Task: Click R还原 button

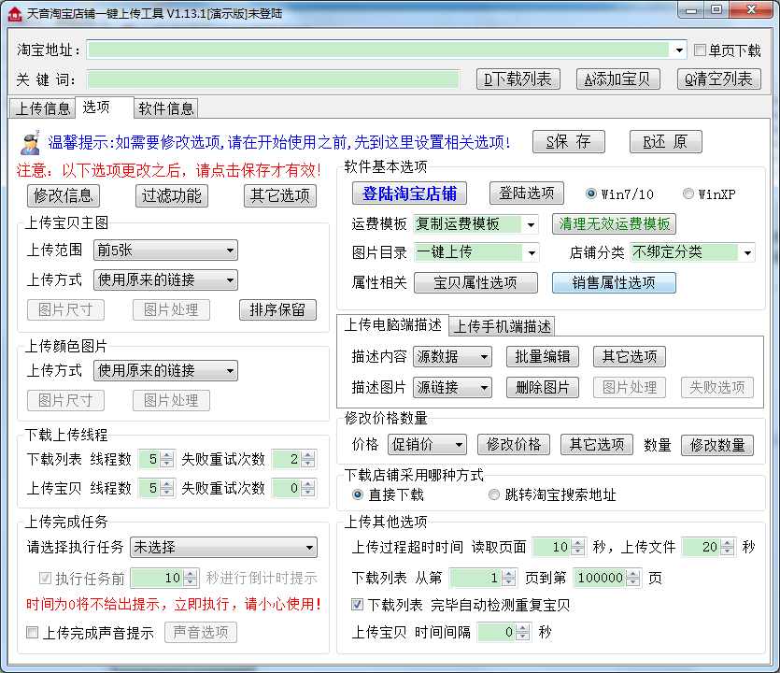Action: (666, 142)
